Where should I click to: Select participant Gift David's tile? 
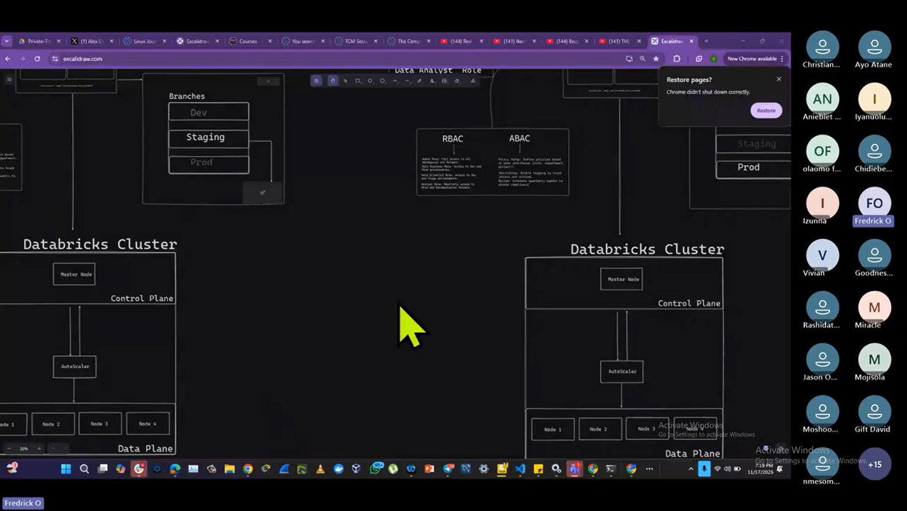[874, 416]
